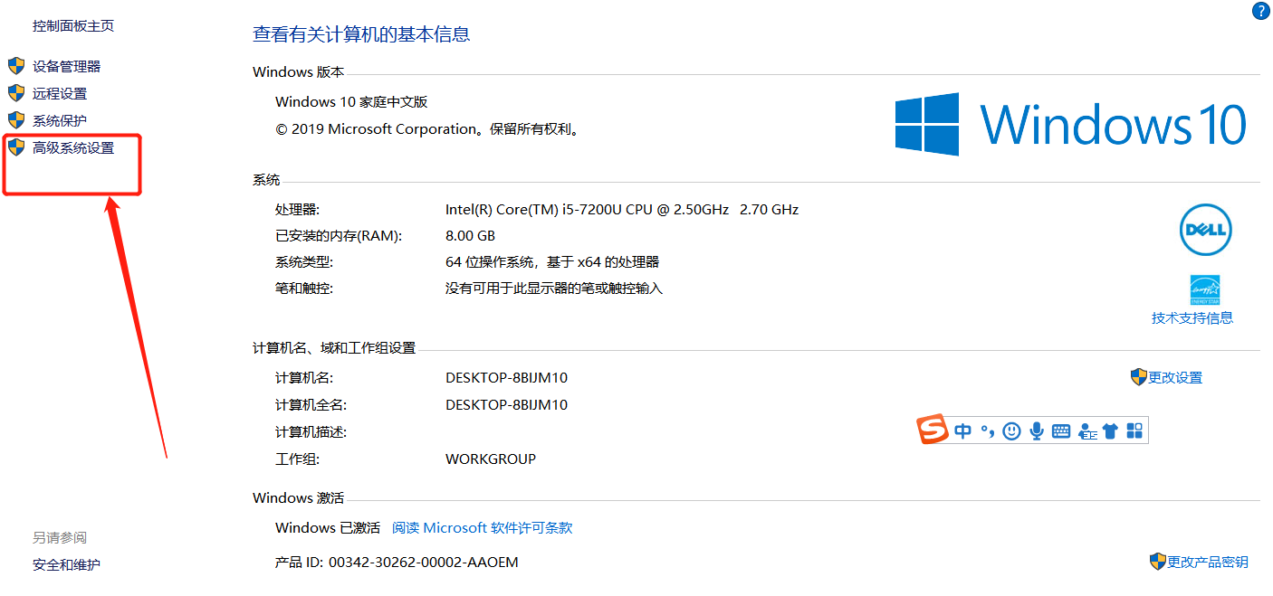
Task: Open Sogou account login icon
Action: pos(1087,430)
